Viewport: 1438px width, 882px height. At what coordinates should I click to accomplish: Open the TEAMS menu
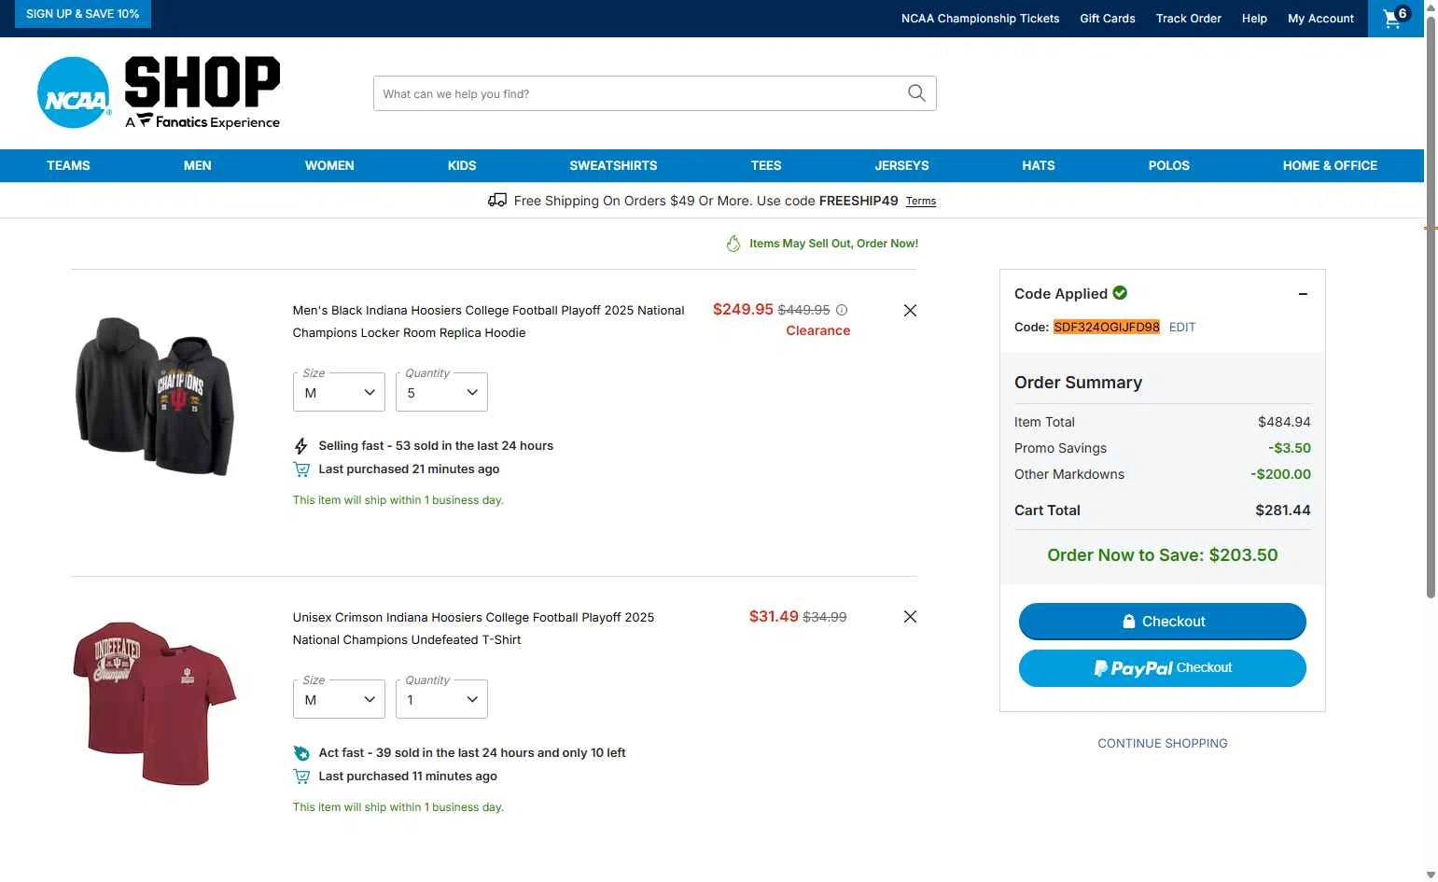(x=68, y=165)
